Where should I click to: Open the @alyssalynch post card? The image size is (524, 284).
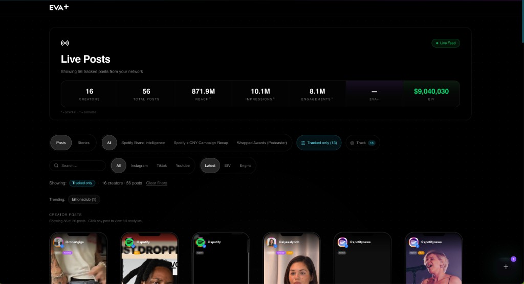(x=292, y=258)
